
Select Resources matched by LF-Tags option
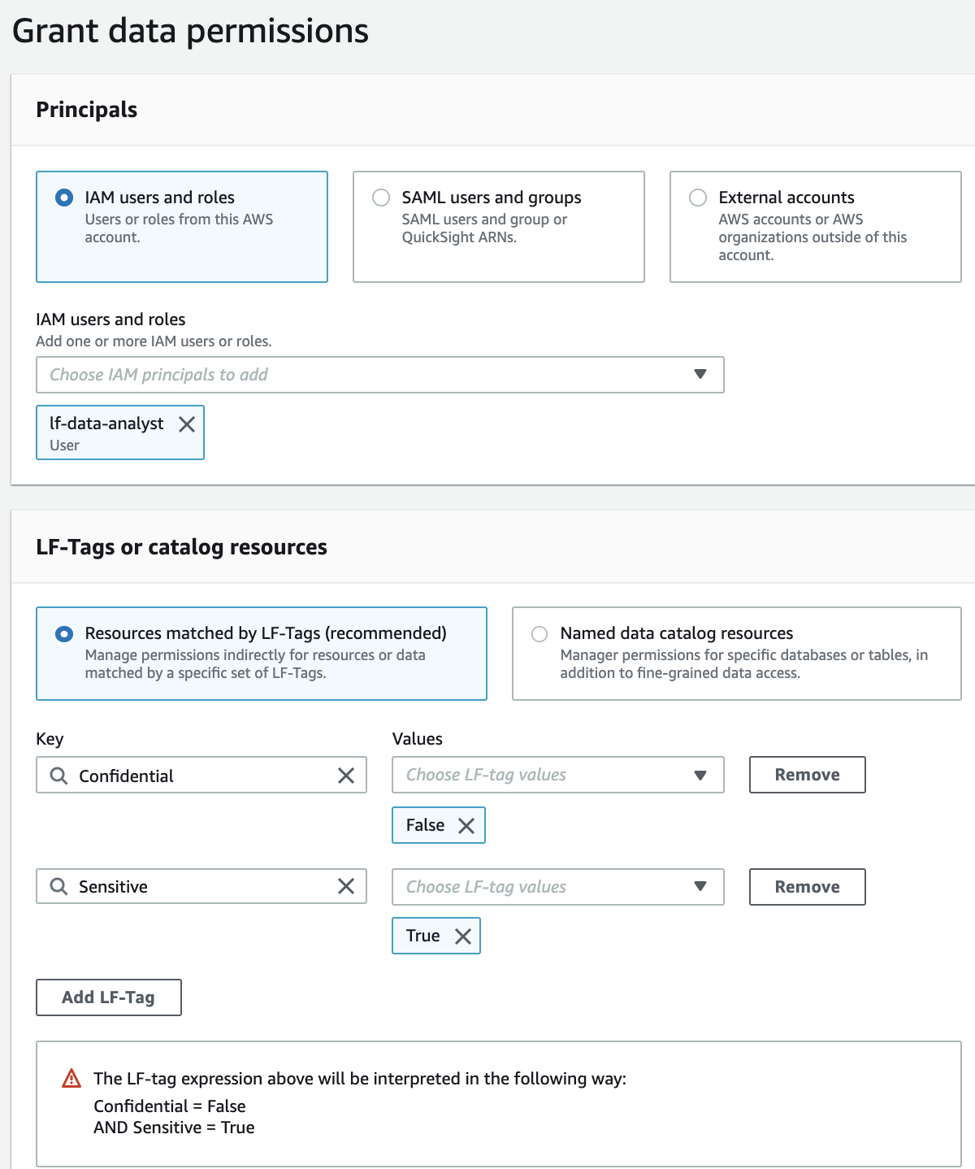pos(64,634)
